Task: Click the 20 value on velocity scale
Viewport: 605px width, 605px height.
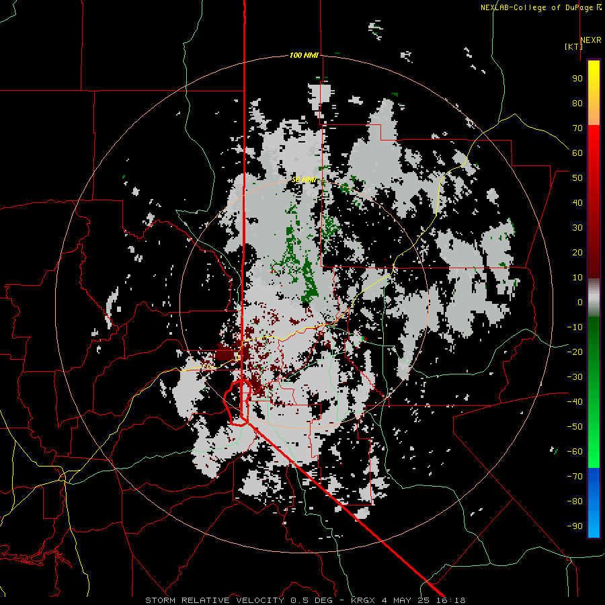Action: click(x=577, y=253)
